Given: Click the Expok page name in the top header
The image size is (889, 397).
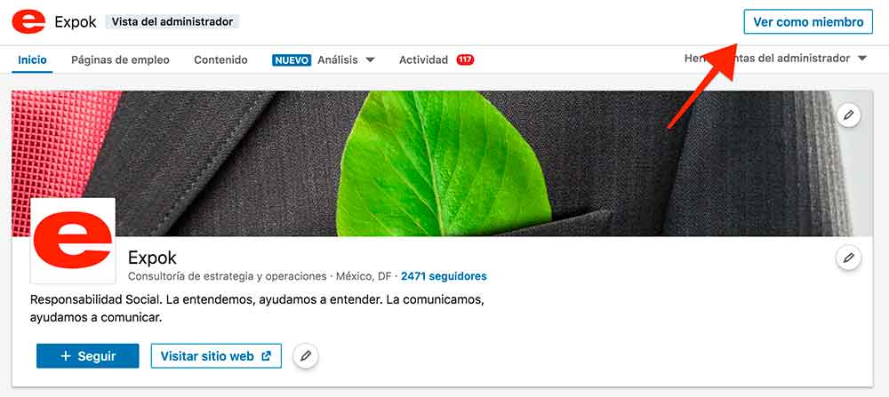Looking at the screenshot, I should tap(76, 21).
